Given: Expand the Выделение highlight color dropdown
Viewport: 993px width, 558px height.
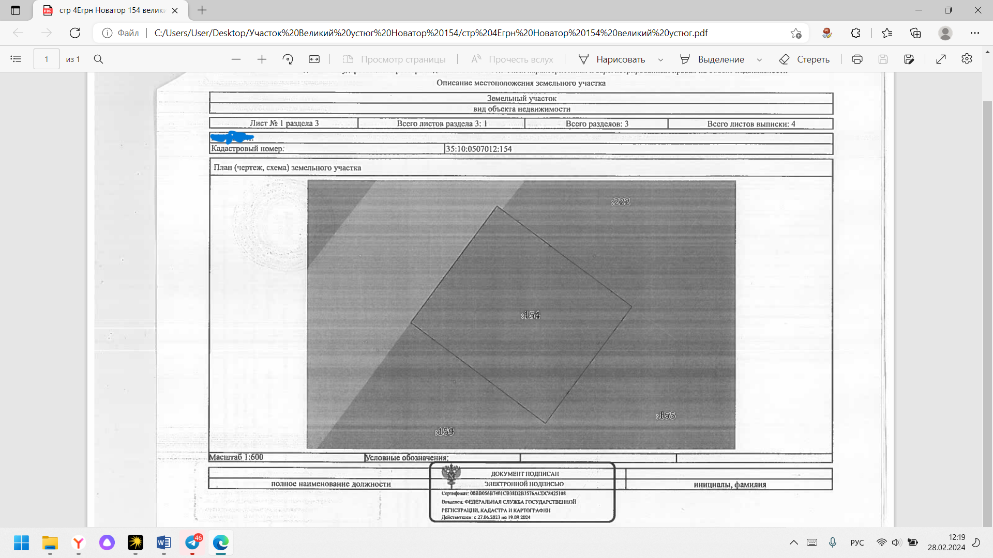Looking at the screenshot, I should (759, 60).
